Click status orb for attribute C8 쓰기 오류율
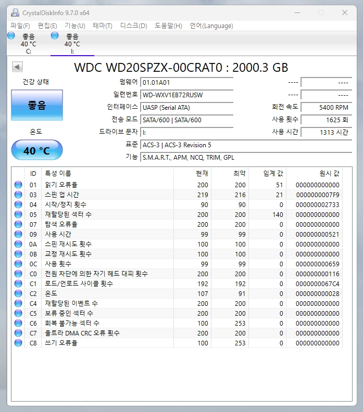This screenshot has height=412, width=363. (18, 343)
